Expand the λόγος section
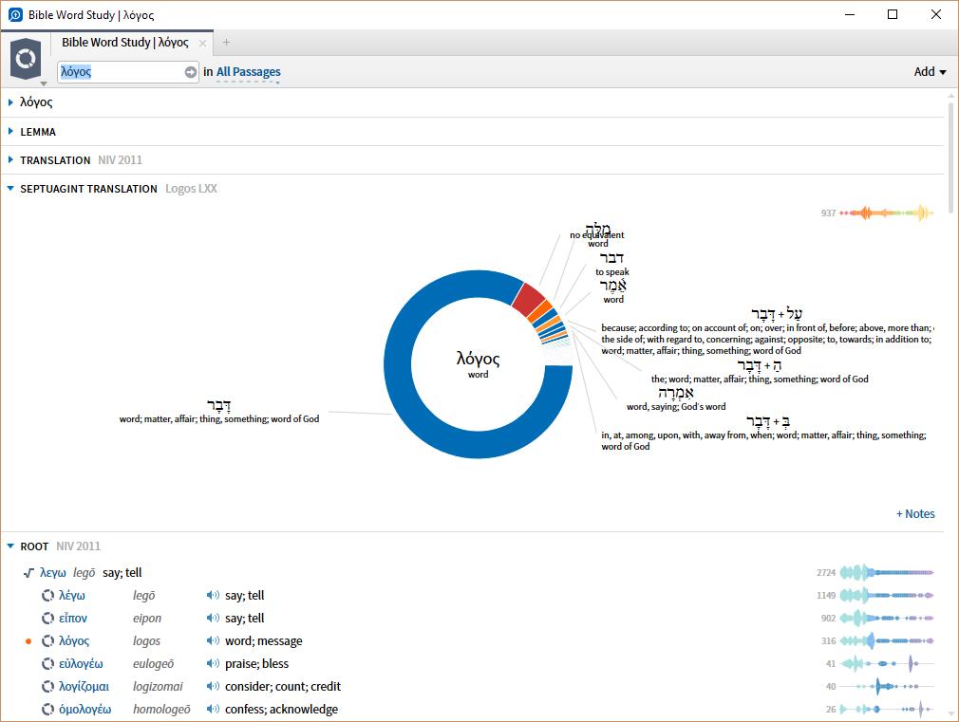The height and width of the screenshot is (722, 959). click(10, 102)
